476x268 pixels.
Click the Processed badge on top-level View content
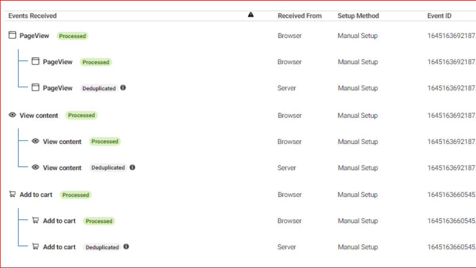point(81,115)
